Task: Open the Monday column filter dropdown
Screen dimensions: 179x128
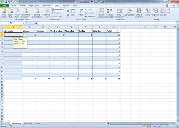Action: [34, 31]
